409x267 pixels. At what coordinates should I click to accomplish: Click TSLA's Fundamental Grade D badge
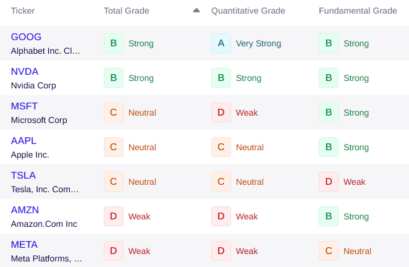(328, 182)
